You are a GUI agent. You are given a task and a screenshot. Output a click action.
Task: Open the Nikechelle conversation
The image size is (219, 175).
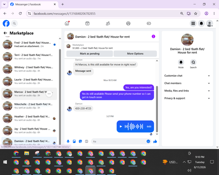tap(29, 106)
